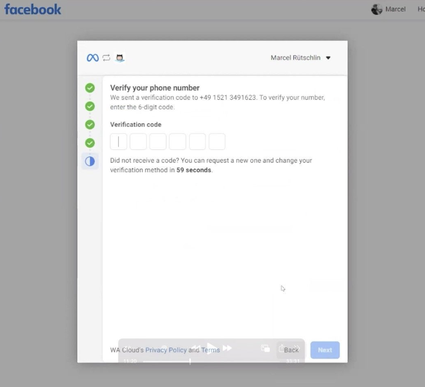
Task: Click the current half-filled step indicator
Action: point(90,161)
